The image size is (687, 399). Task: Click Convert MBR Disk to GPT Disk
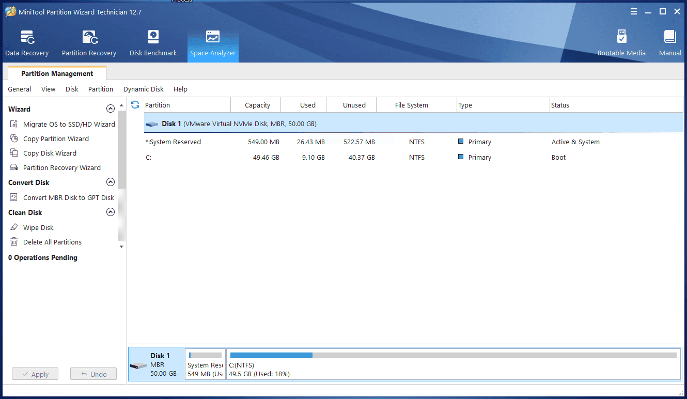tap(68, 197)
